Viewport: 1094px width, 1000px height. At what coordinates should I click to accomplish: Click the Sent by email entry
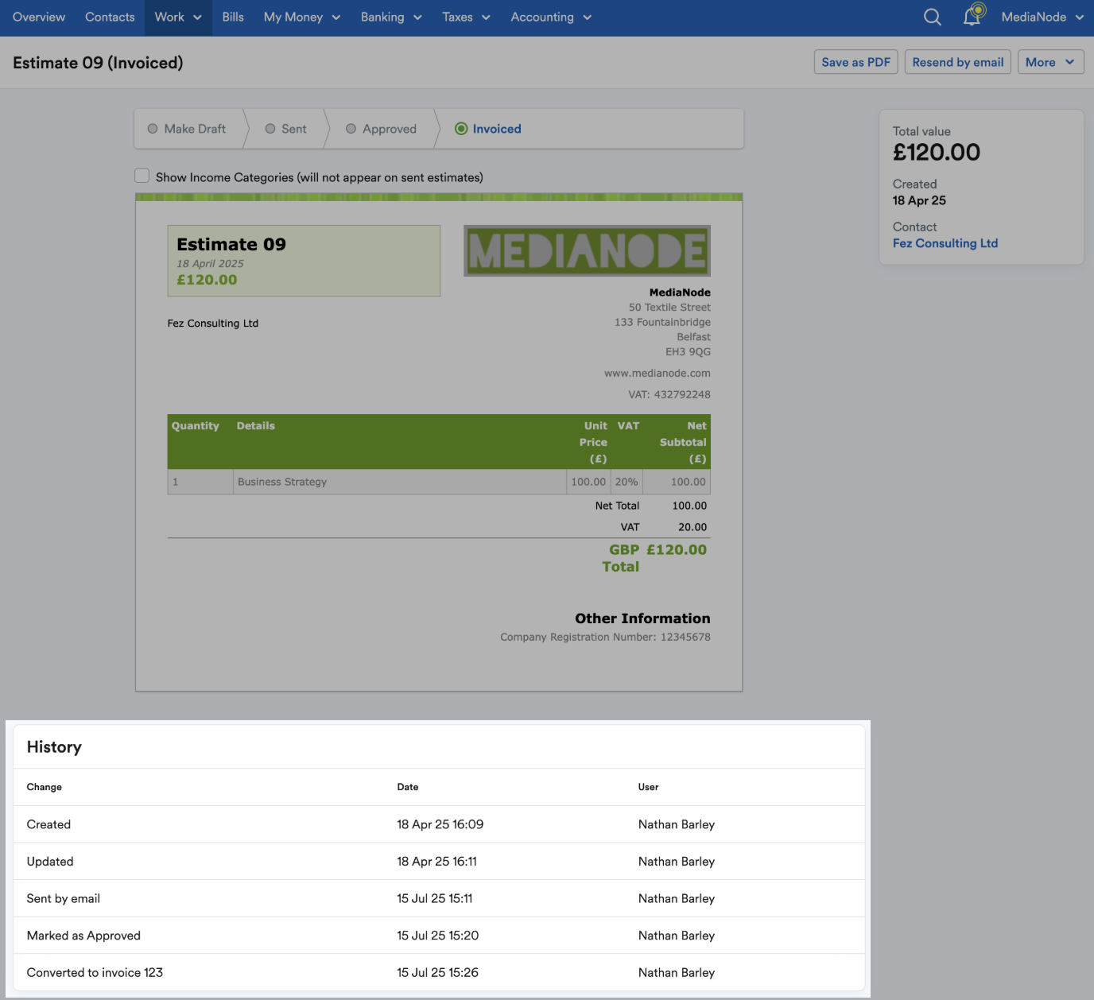coord(439,898)
